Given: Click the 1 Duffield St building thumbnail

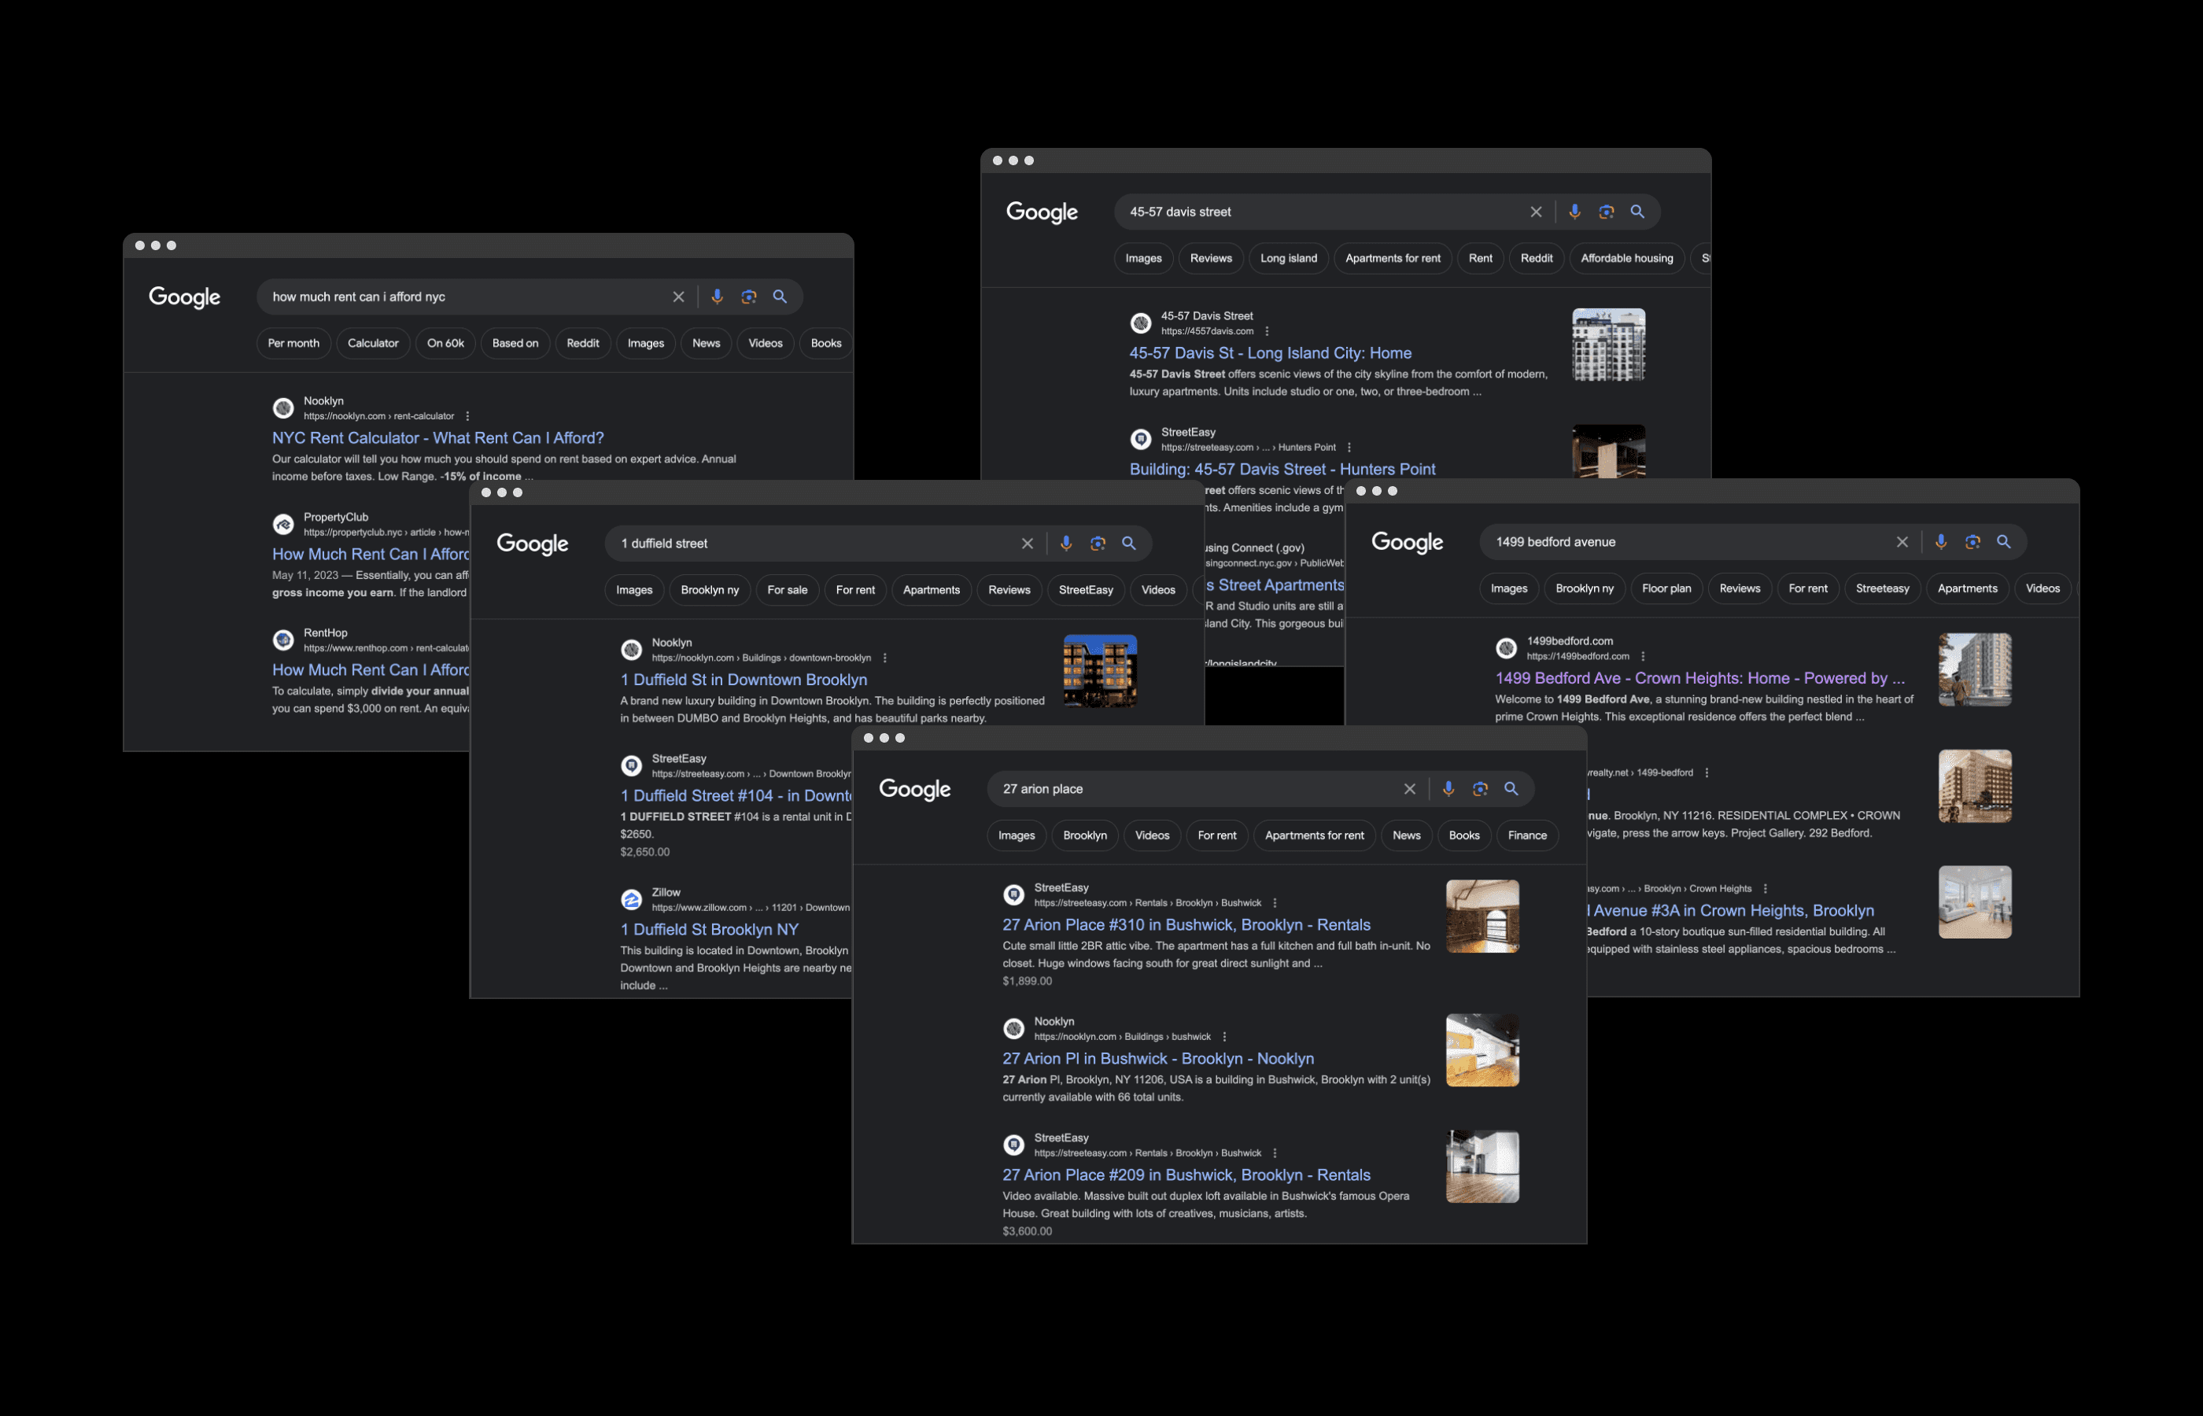Looking at the screenshot, I should pyautogui.click(x=1100, y=671).
